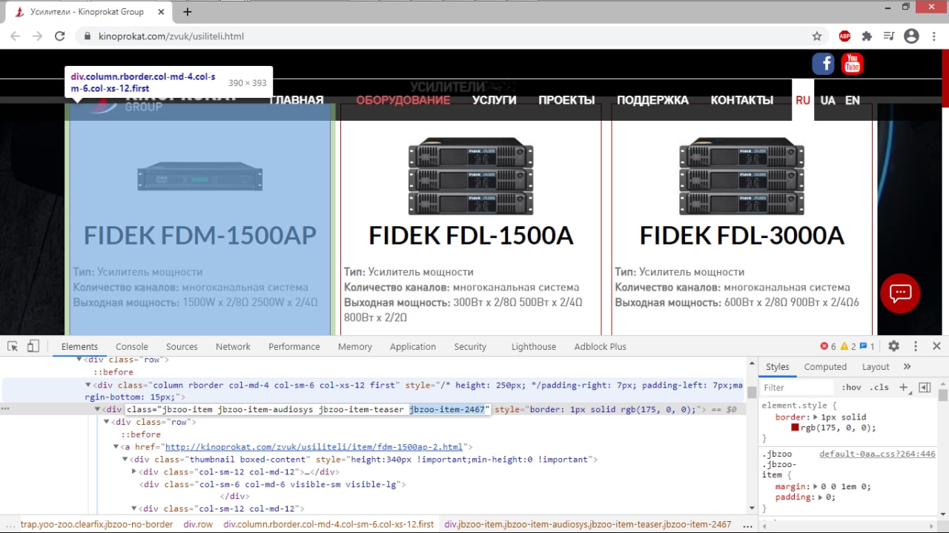
Task: Open the YouTube channel icon
Action: pos(852,64)
